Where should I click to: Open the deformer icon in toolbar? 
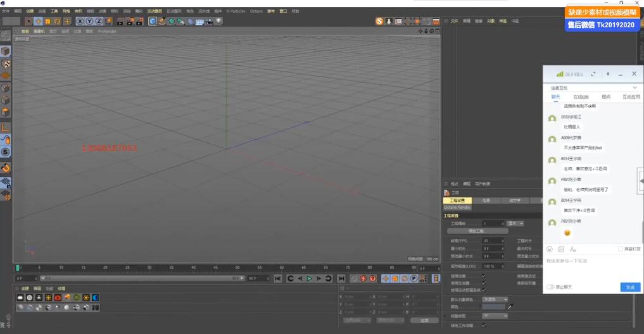[x=191, y=22]
